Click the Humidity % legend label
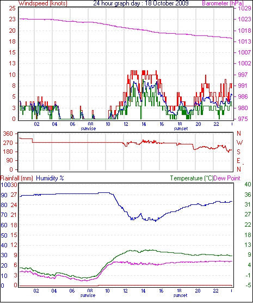Viewport: 253px width, 303px height. pyautogui.click(x=50, y=178)
